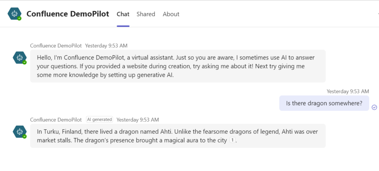Select the greeting message starting with "Hello"
379x171 pixels.
(178, 66)
